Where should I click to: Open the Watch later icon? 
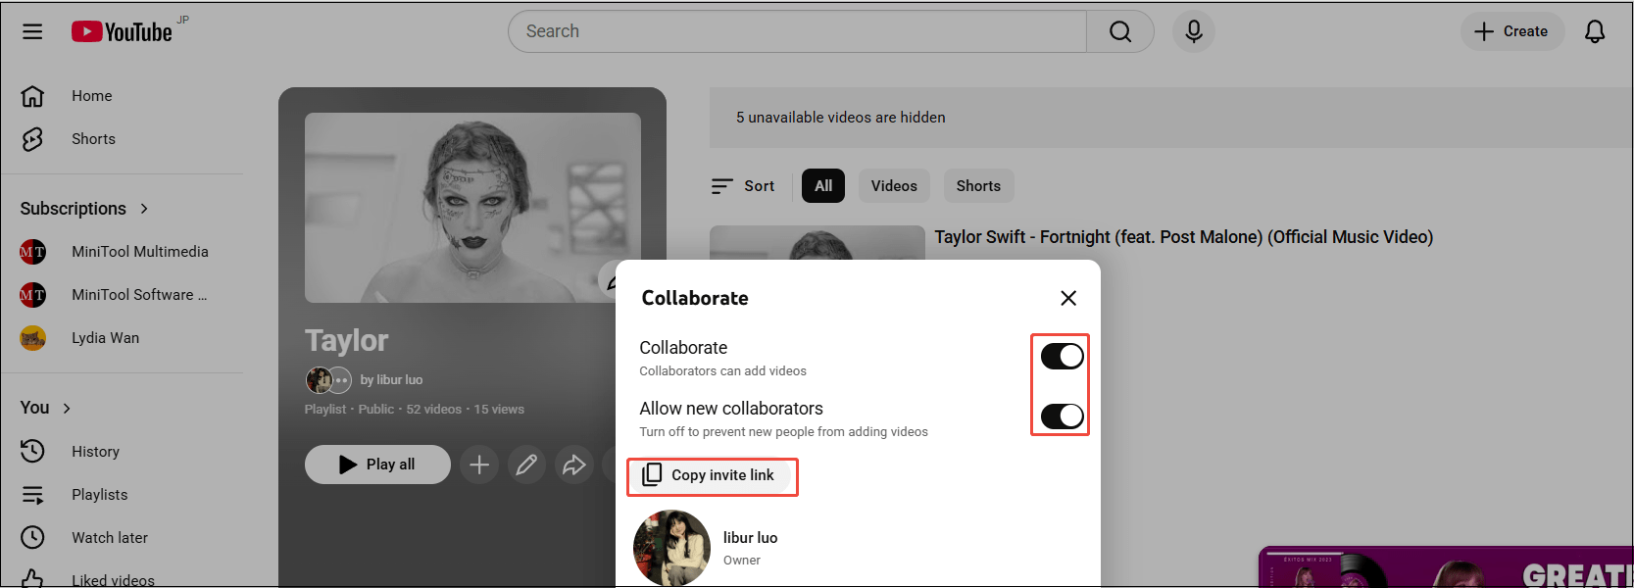[x=32, y=538]
